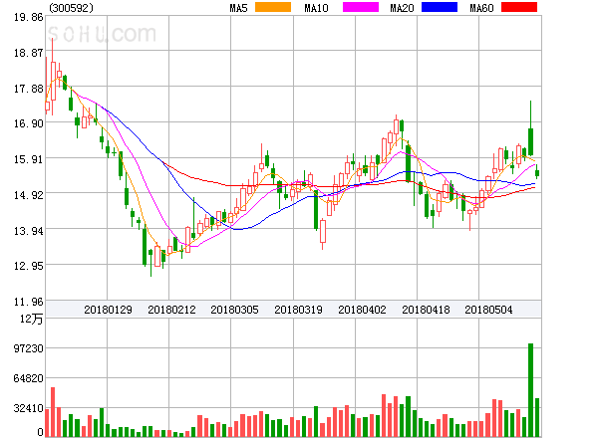Click the 18.87 price axis label
The width and height of the screenshot is (598, 438).
tap(29, 53)
